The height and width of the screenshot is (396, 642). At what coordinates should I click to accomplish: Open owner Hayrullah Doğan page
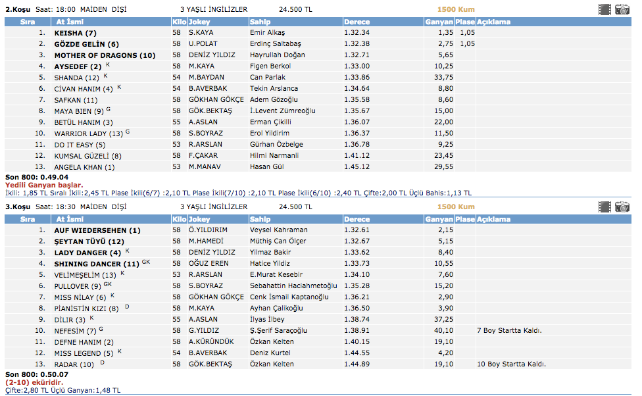coord(277,55)
